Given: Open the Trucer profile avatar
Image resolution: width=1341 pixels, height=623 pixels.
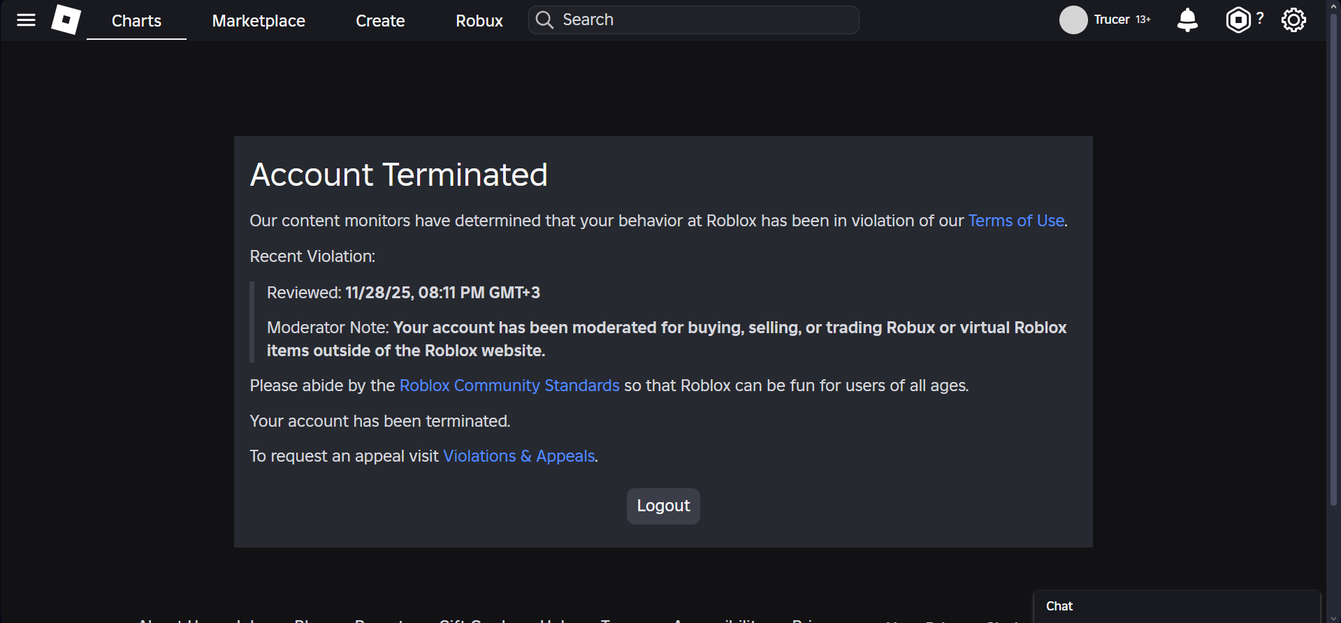Looking at the screenshot, I should (x=1073, y=20).
